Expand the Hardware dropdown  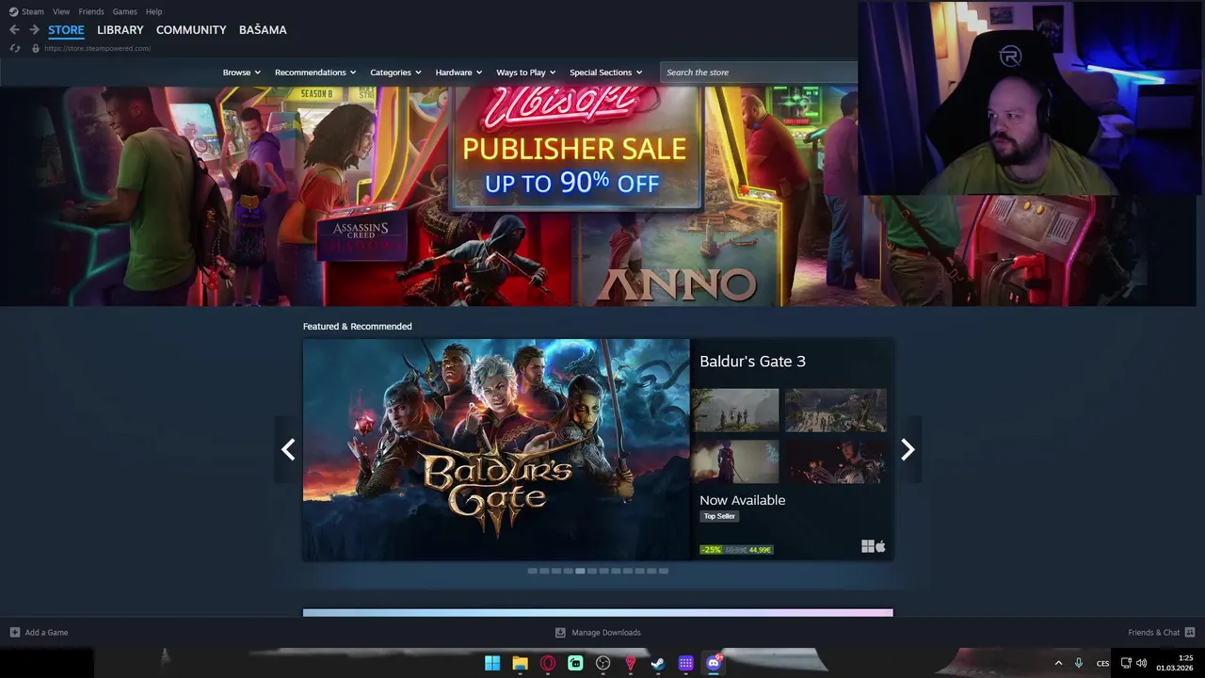click(458, 73)
